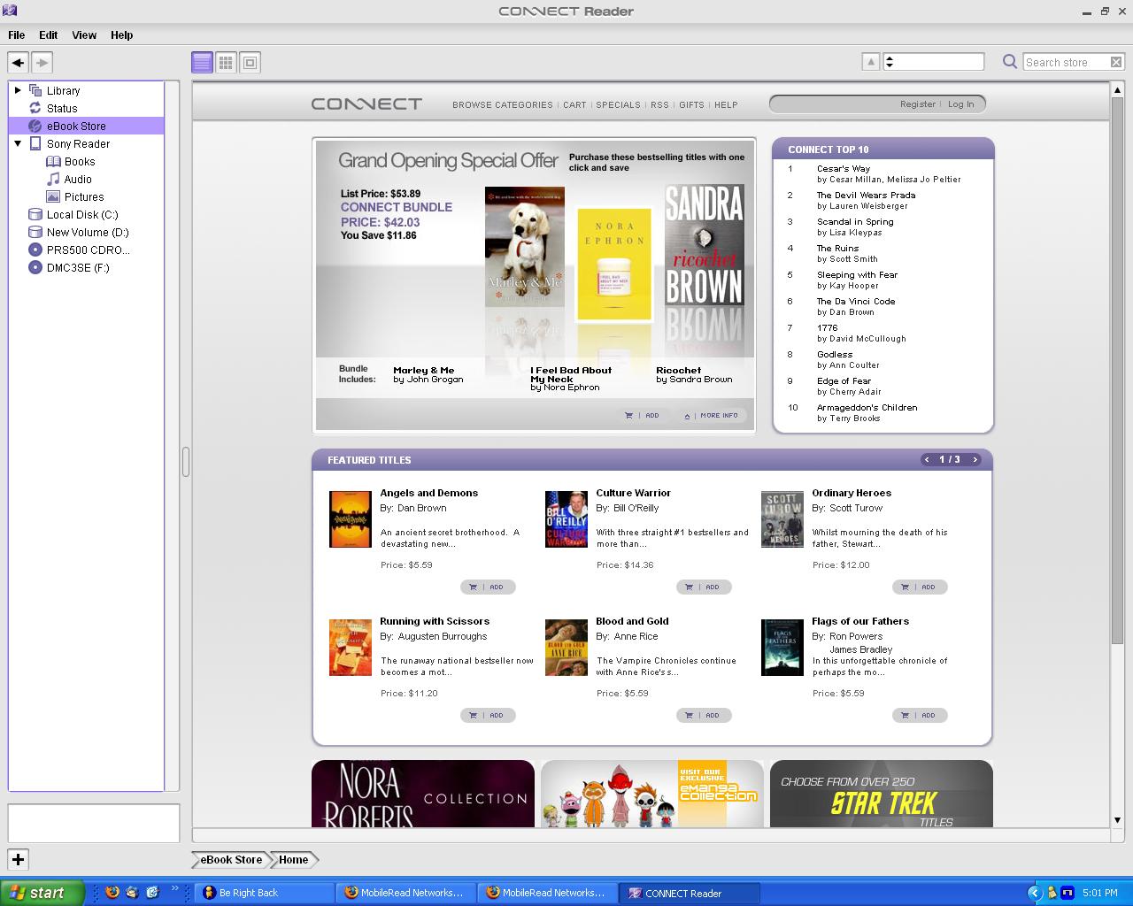The height and width of the screenshot is (906, 1133).
Task: Click the Log In link
Action: [x=960, y=104]
